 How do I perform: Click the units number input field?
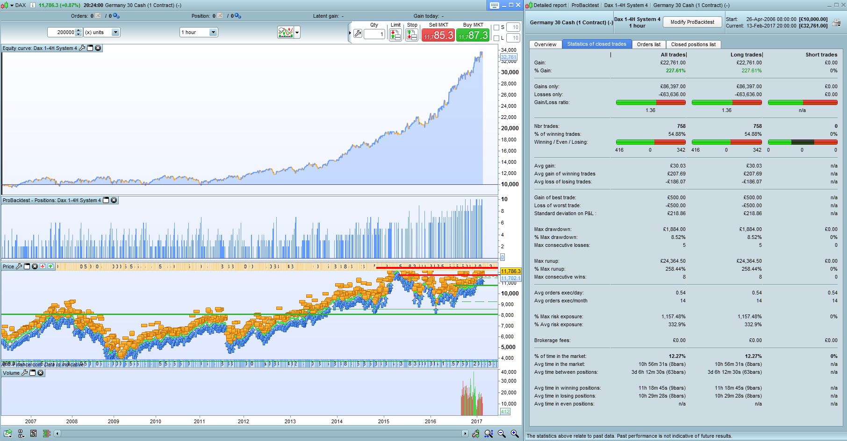coord(61,32)
